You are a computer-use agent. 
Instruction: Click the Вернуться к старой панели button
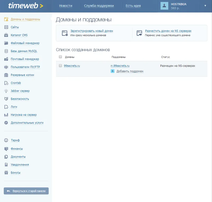(x=26, y=191)
